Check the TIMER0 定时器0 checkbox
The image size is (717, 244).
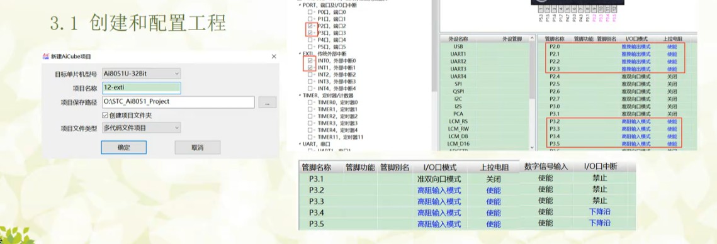click(310, 103)
